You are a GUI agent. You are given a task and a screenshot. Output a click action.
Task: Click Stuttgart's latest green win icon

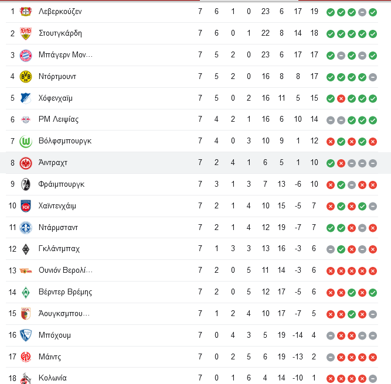click(373, 34)
